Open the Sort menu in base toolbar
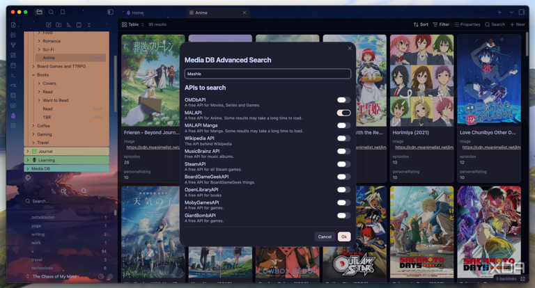The width and height of the screenshot is (535, 288). [421, 24]
